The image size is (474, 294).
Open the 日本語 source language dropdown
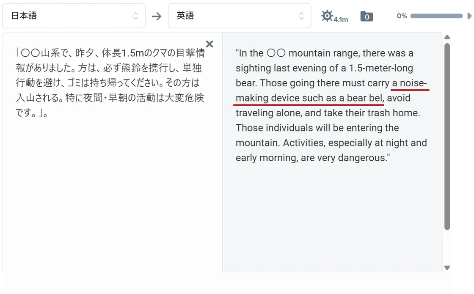(74, 16)
